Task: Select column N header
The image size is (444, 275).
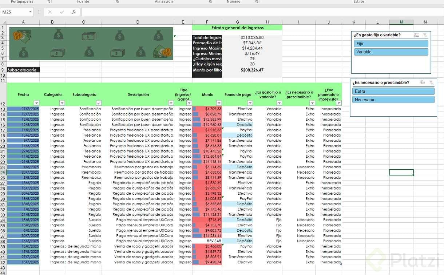Action: click(425, 22)
